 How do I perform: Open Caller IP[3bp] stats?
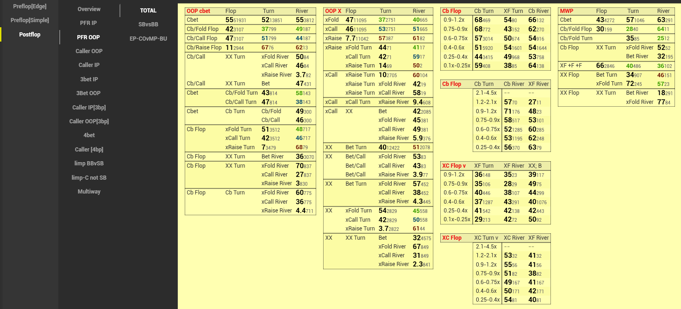coord(89,108)
